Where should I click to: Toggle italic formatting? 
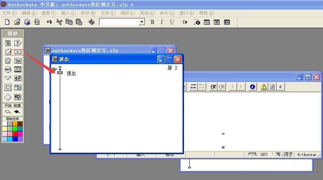coord(162,22)
